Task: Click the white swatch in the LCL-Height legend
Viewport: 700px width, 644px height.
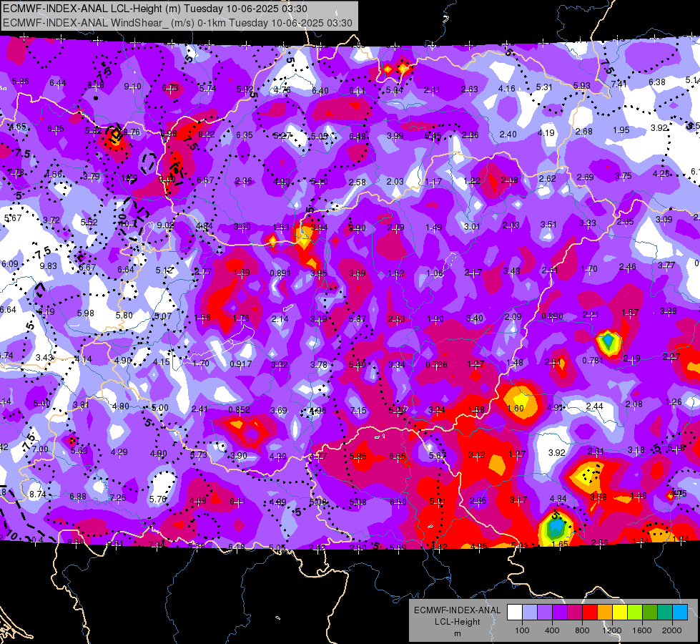Action: (x=514, y=613)
